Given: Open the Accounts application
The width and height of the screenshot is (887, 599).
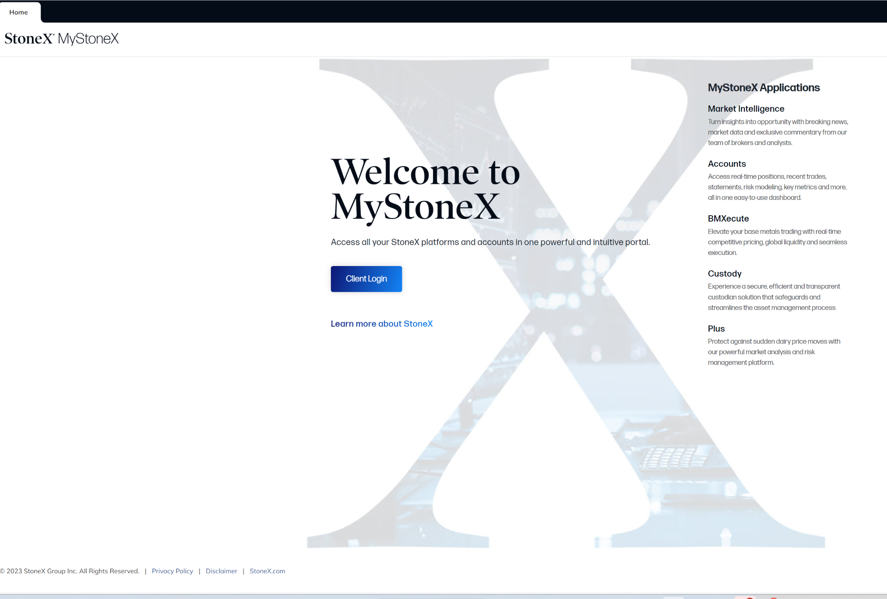Looking at the screenshot, I should pyautogui.click(x=726, y=164).
